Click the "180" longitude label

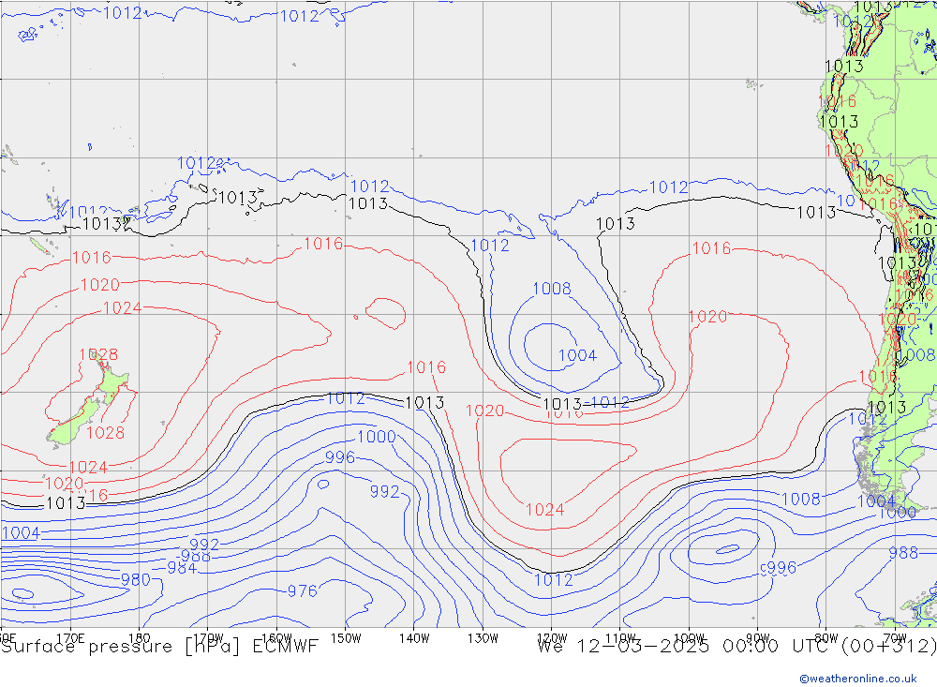(x=140, y=638)
